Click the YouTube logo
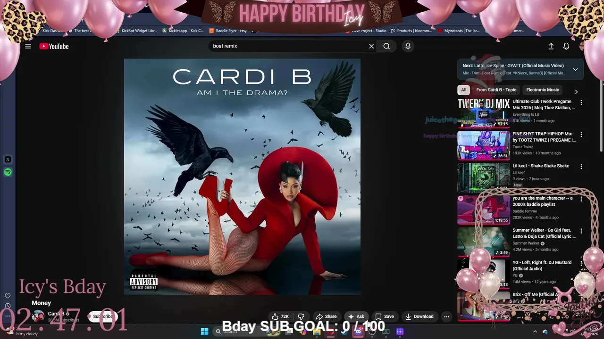Image resolution: width=604 pixels, height=339 pixels. (54, 46)
